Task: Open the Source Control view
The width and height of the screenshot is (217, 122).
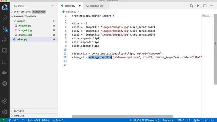Action: 5,29
